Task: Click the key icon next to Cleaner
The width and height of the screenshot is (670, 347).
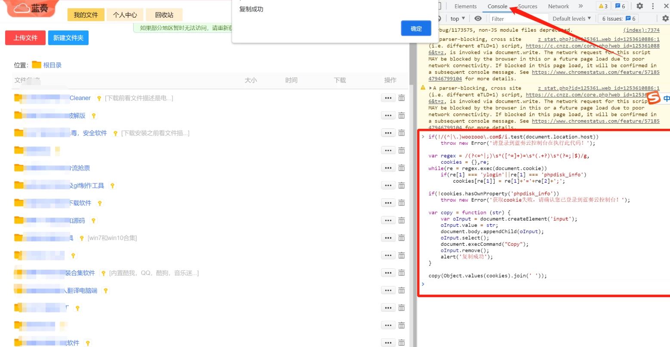Action: (x=99, y=98)
